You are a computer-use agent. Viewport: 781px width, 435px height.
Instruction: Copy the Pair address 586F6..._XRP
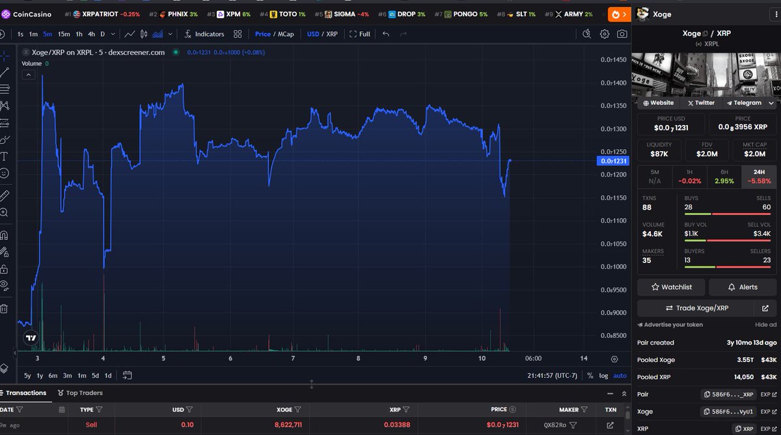pos(729,394)
